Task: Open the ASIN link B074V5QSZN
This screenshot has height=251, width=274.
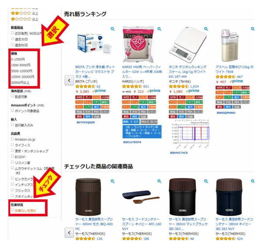Action: tap(86, 122)
